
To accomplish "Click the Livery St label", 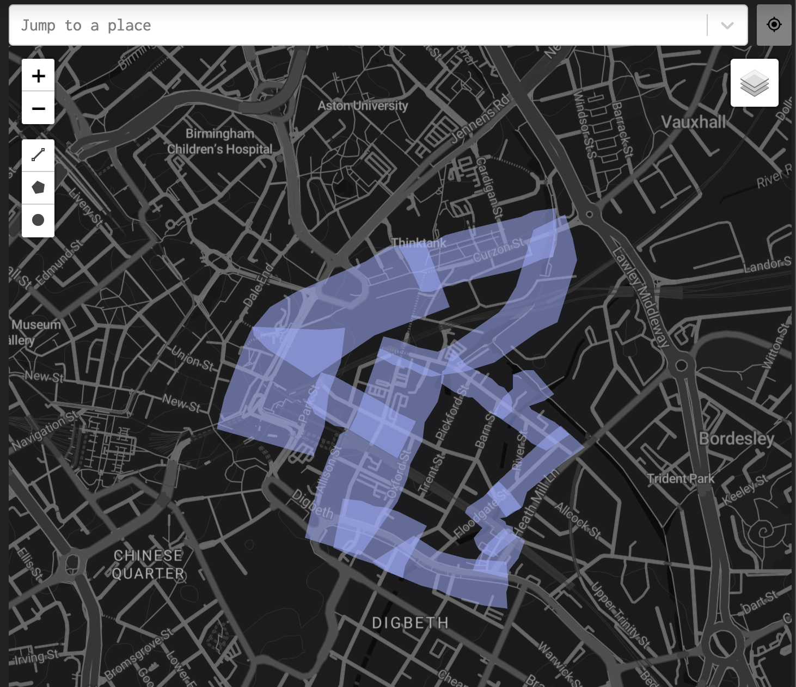I will pyautogui.click(x=86, y=207).
